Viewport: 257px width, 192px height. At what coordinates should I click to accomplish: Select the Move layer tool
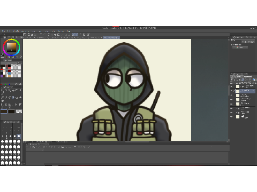13,90
